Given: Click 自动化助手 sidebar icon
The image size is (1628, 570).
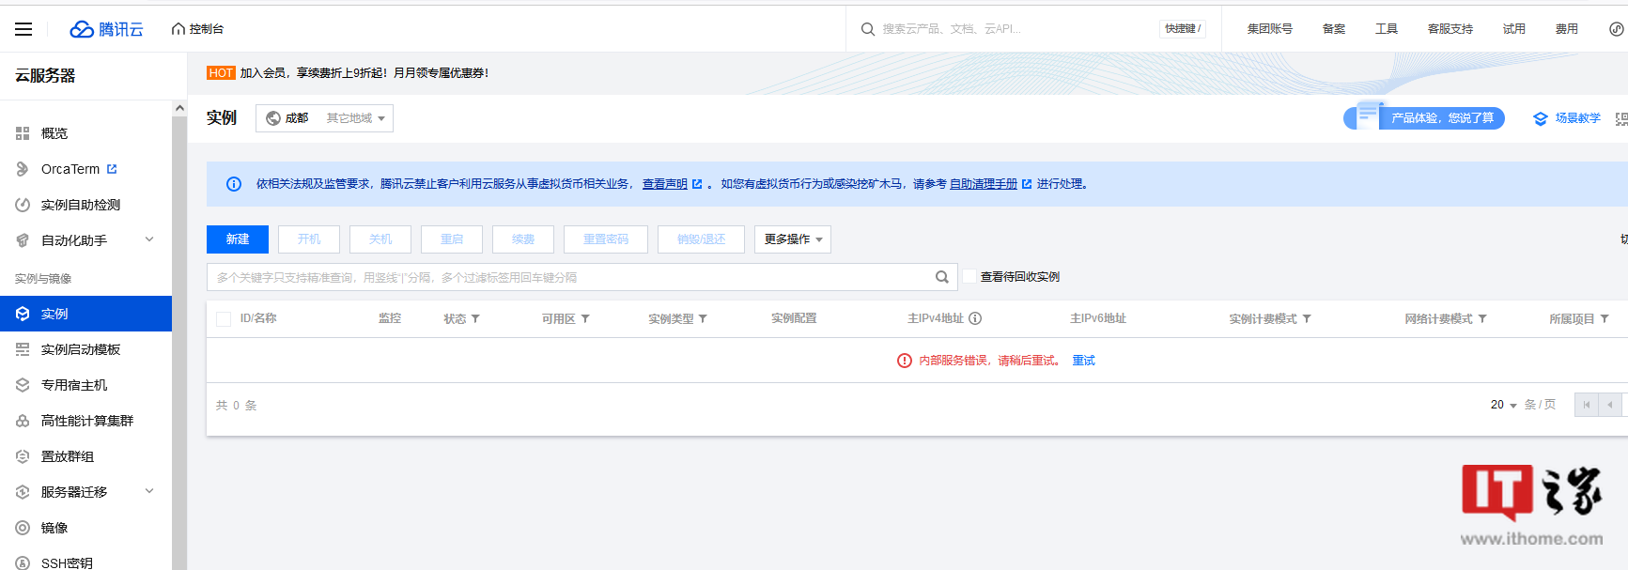Looking at the screenshot, I should coord(23,240).
